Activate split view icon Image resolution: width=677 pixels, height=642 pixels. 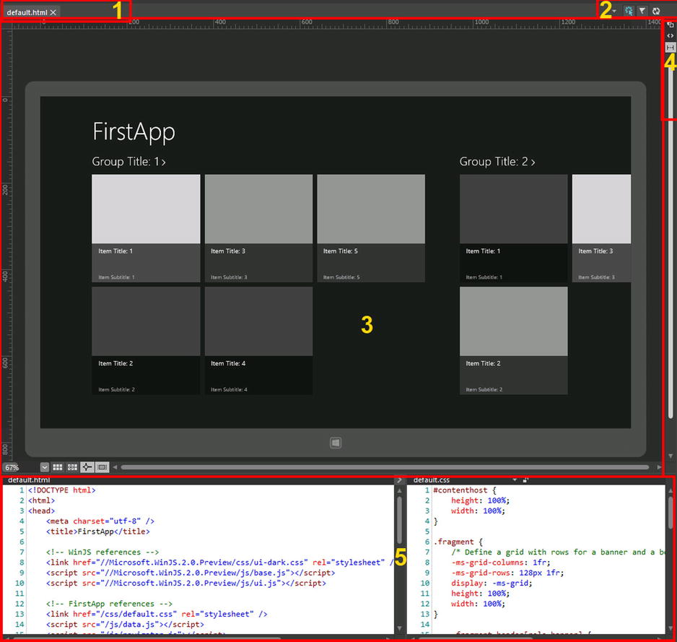(x=670, y=47)
